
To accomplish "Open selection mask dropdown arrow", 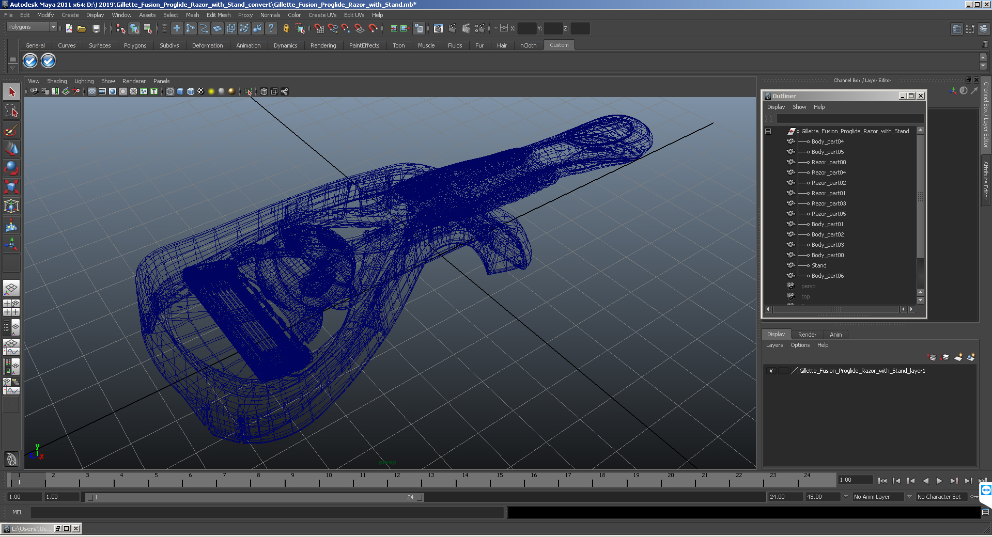I will point(164,28).
